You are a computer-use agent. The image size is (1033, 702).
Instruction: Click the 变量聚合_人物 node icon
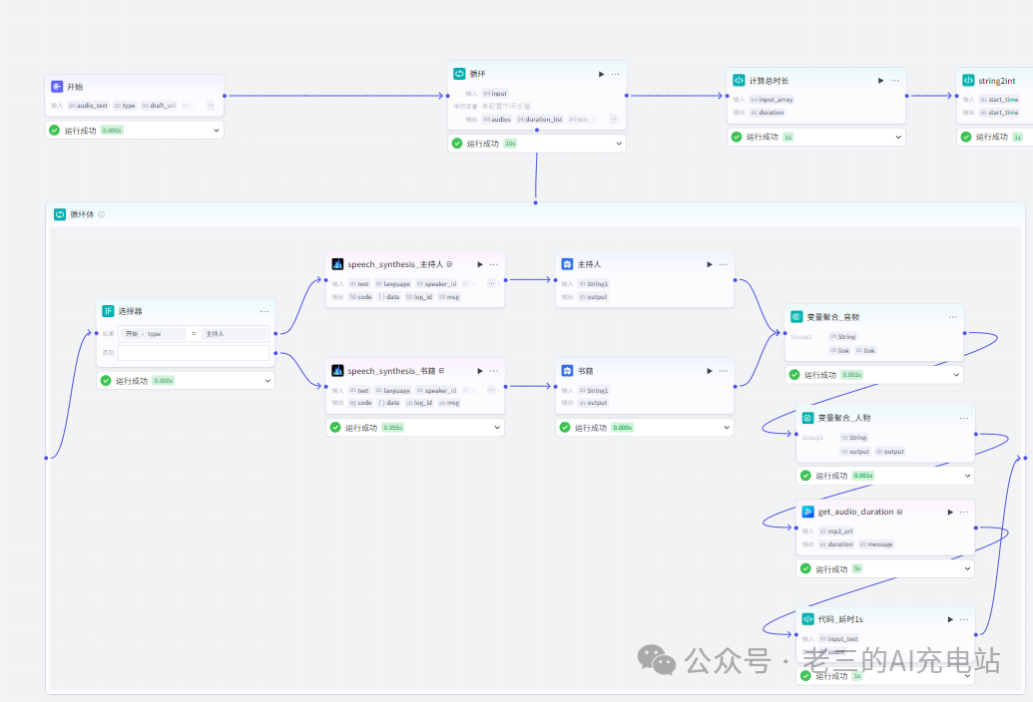coord(807,418)
